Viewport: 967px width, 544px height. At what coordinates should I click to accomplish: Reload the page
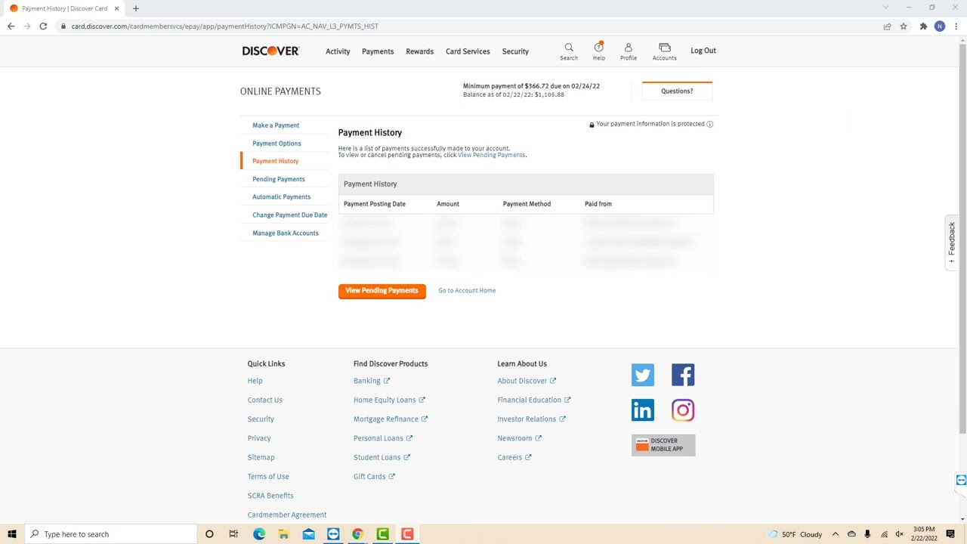click(x=43, y=26)
